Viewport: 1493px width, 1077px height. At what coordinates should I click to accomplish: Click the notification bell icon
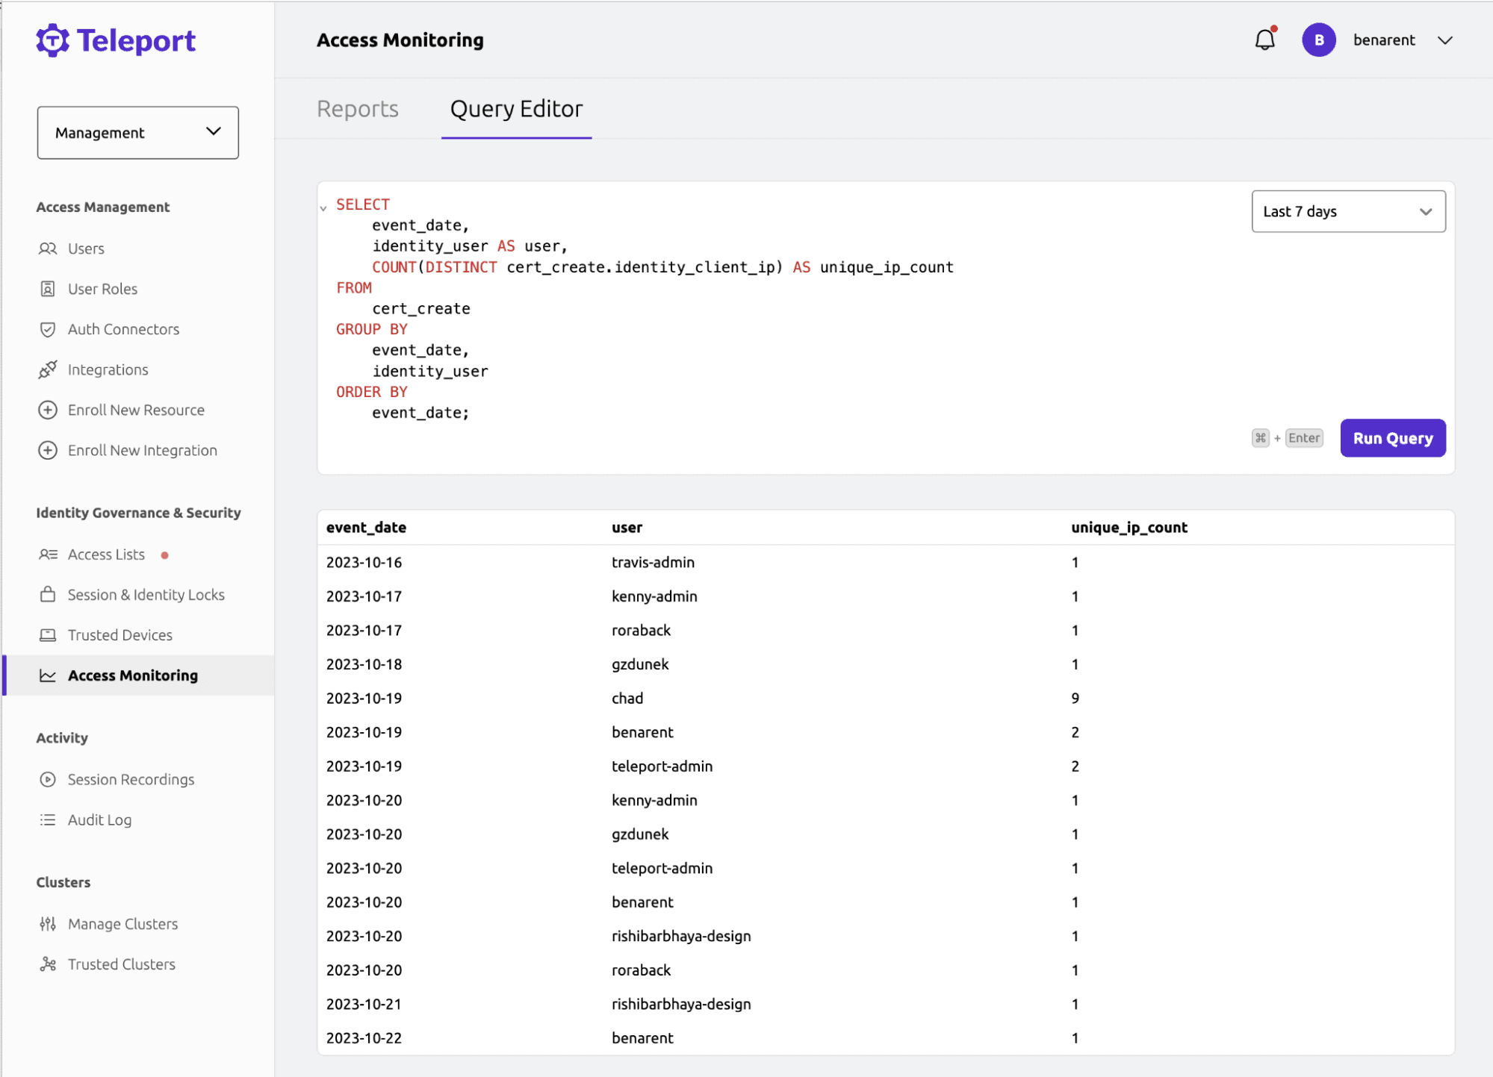coord(1264,40)
